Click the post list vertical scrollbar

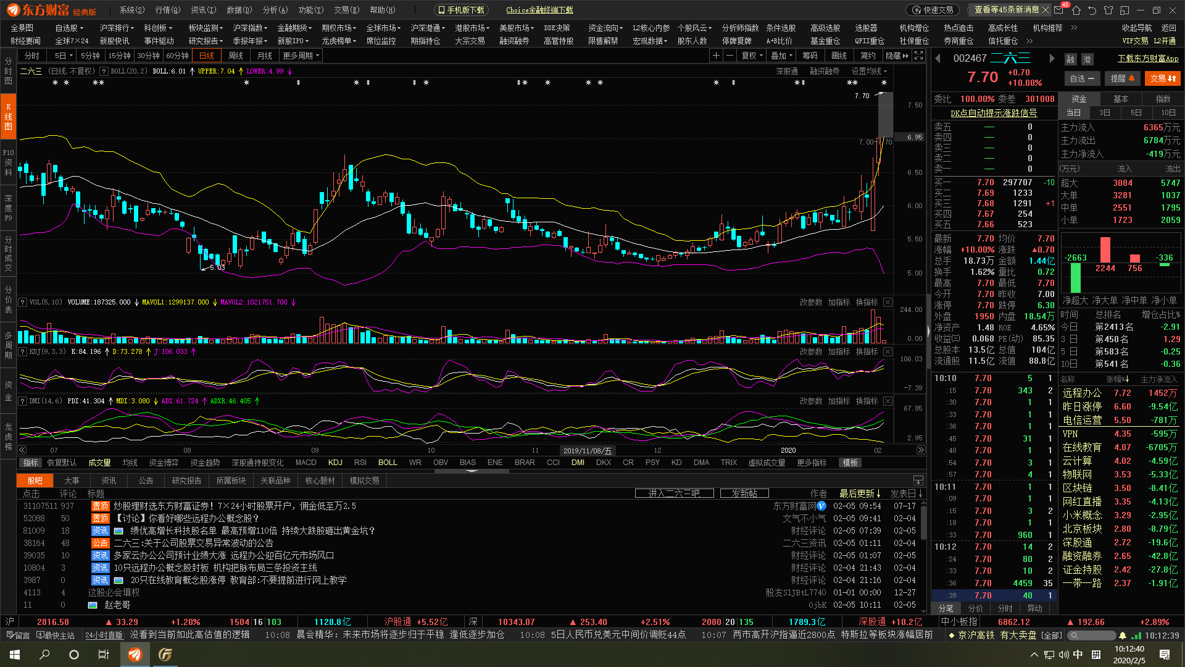tap(923, 522)
